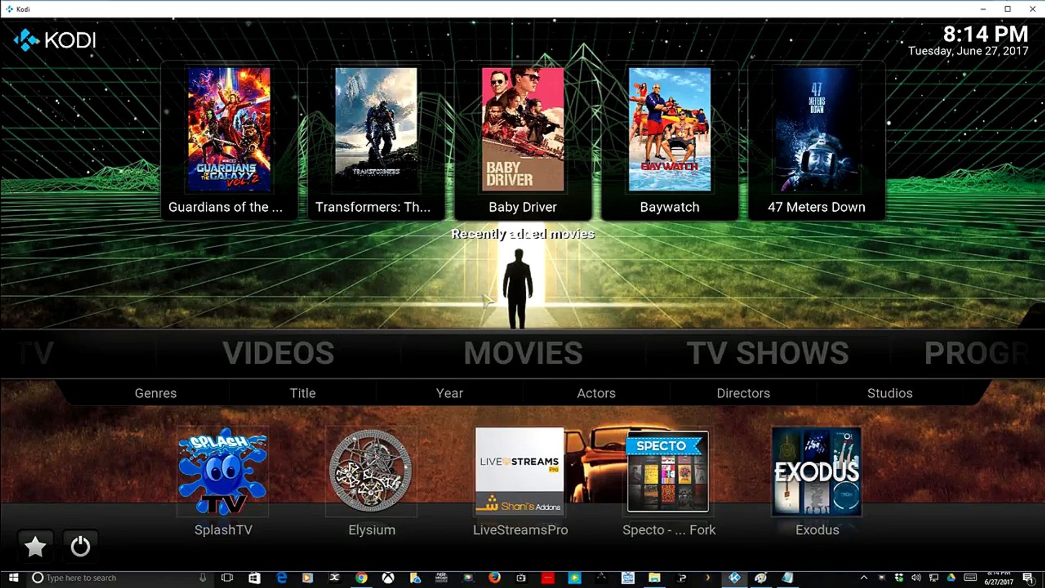Show hidden system tray icons
Screen dimensions: 1045x588
point(864,578)
